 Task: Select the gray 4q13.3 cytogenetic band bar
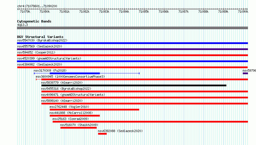point(132,28)
